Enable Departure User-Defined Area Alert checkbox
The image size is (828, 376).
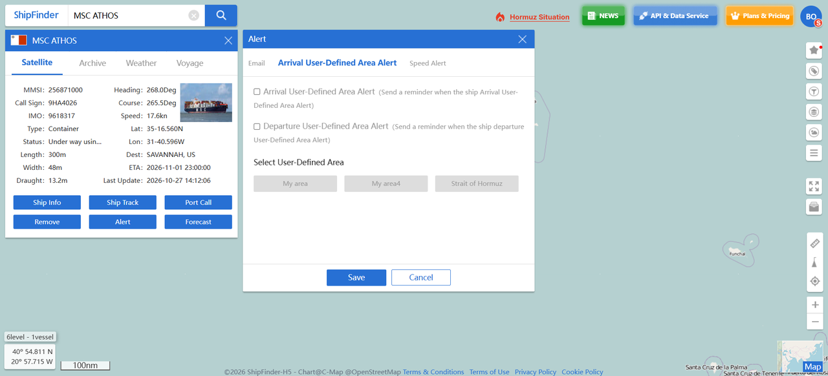(x=257, y=127)
